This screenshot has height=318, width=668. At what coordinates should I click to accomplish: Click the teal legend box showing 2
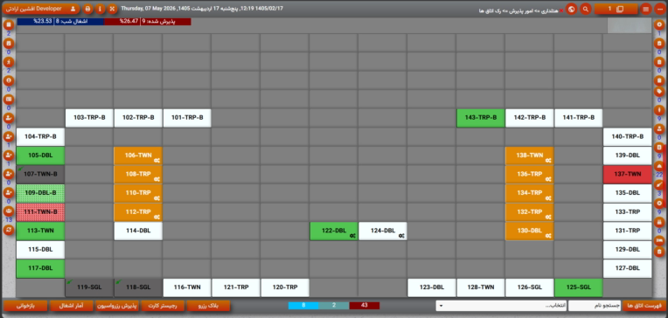click(334, 305)
